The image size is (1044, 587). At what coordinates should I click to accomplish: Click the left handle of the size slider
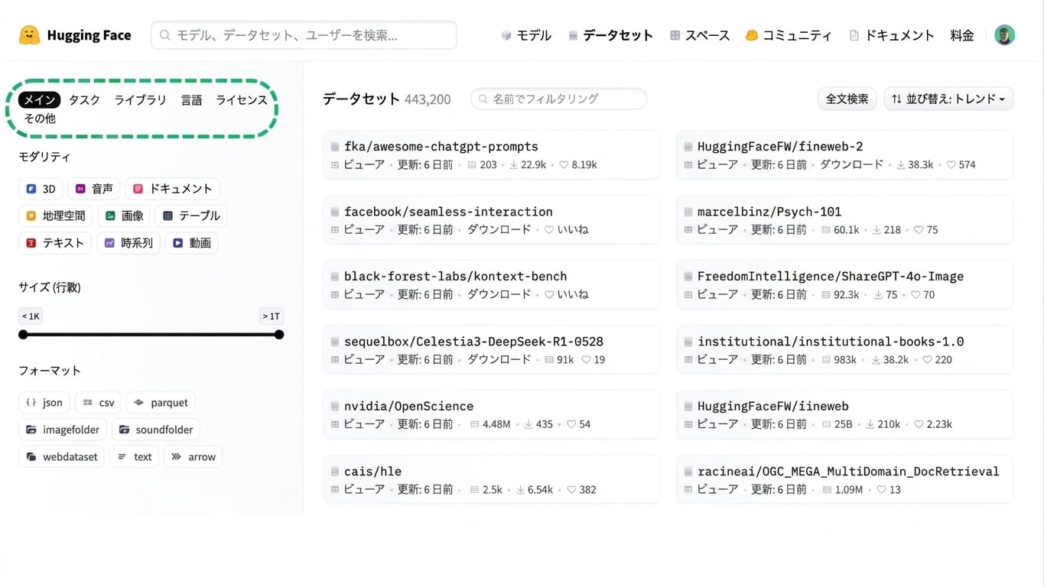[x=23, y=335]
